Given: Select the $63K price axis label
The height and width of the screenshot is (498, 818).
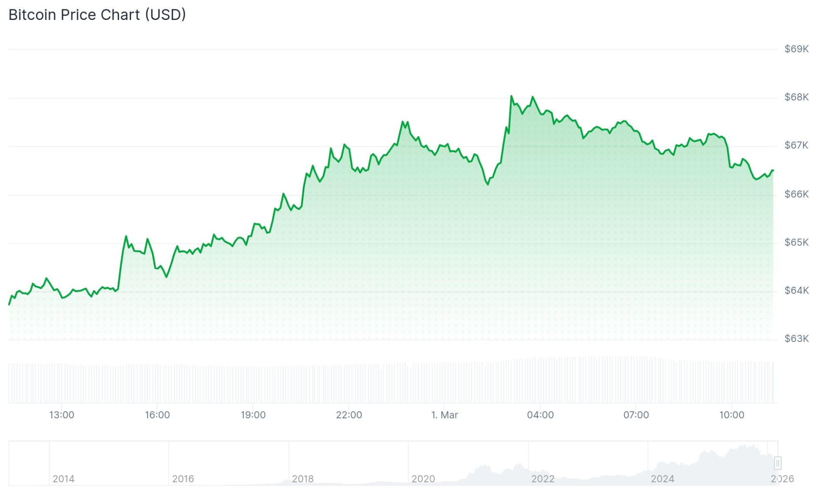Looking at the screenshot, I should click(796, 339).
